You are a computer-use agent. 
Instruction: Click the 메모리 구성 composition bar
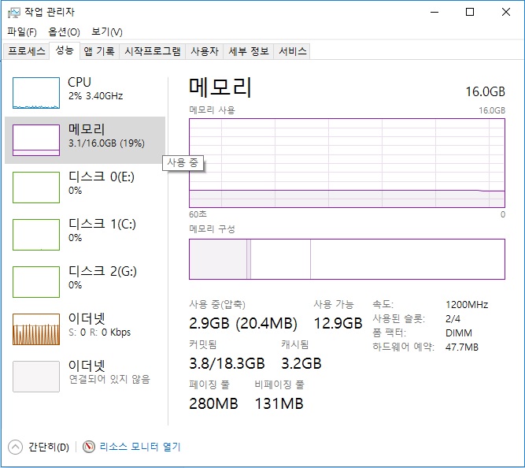point(347,259)
